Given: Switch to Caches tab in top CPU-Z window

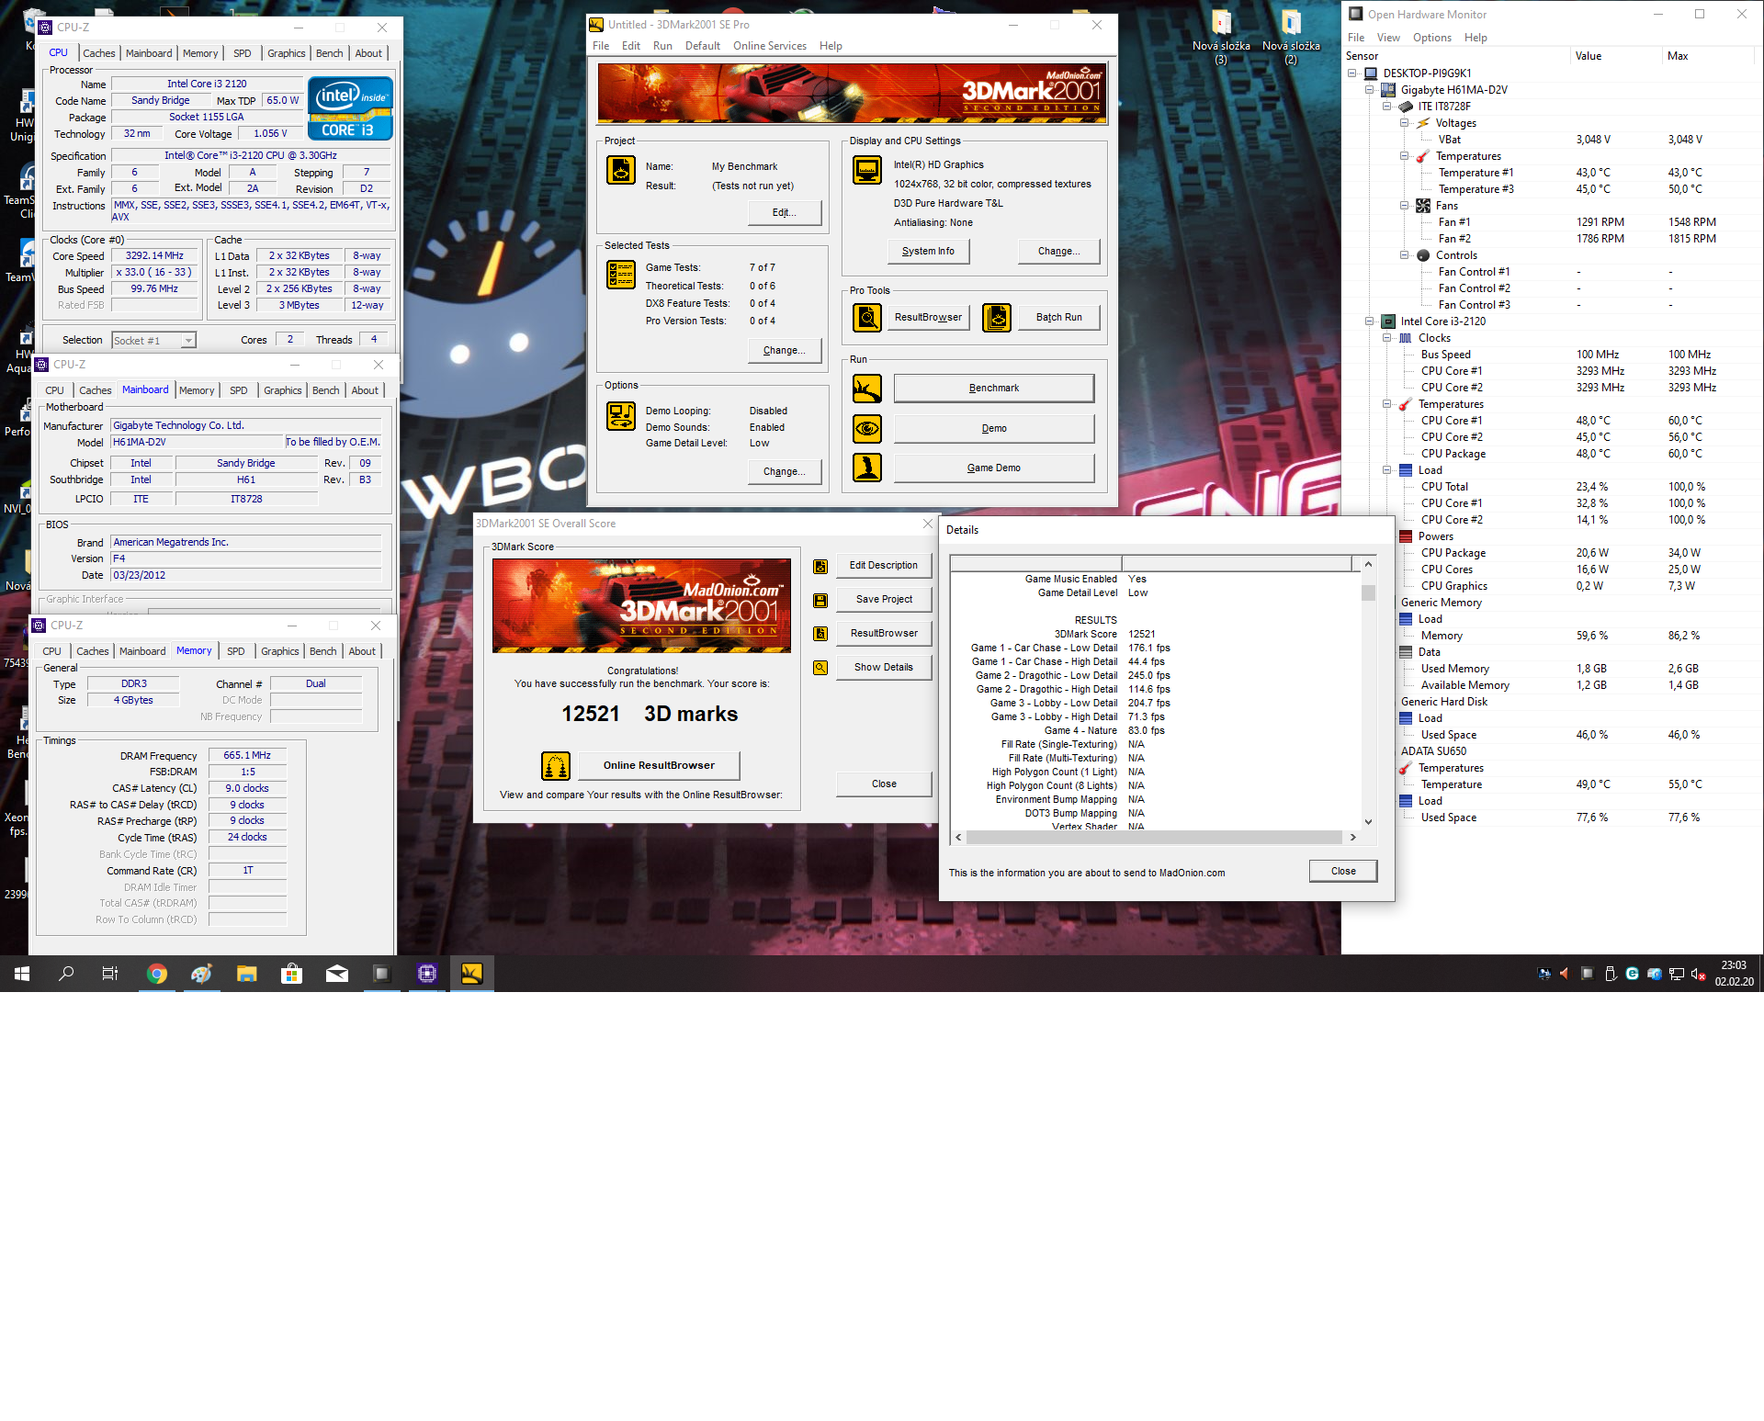Looking at the screenshot, I should [x=99, y=53].
